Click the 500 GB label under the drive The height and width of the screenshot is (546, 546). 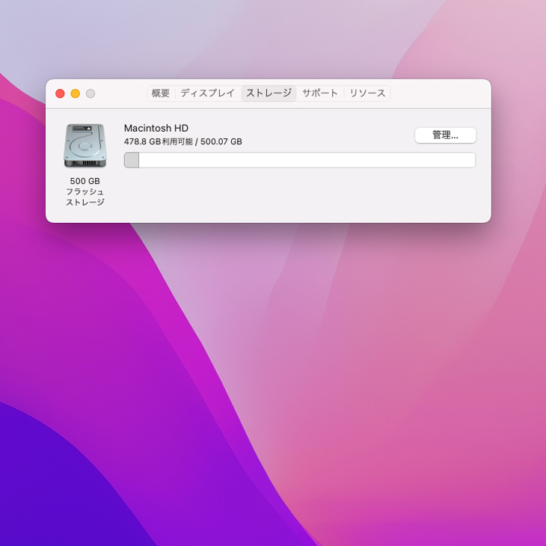coord(85,181)
